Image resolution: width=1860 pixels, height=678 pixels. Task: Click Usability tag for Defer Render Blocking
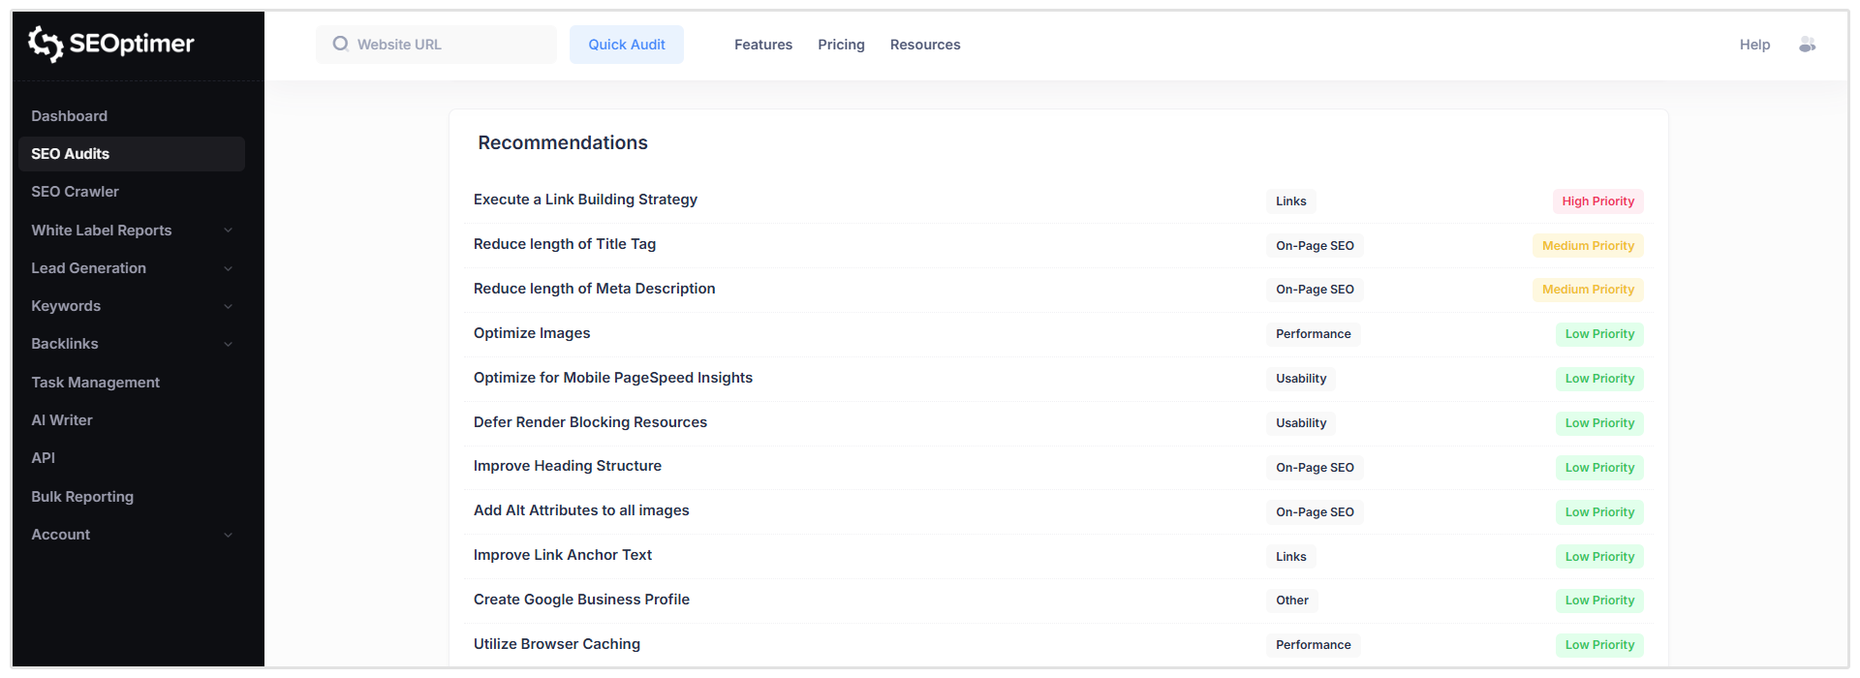1301,423
